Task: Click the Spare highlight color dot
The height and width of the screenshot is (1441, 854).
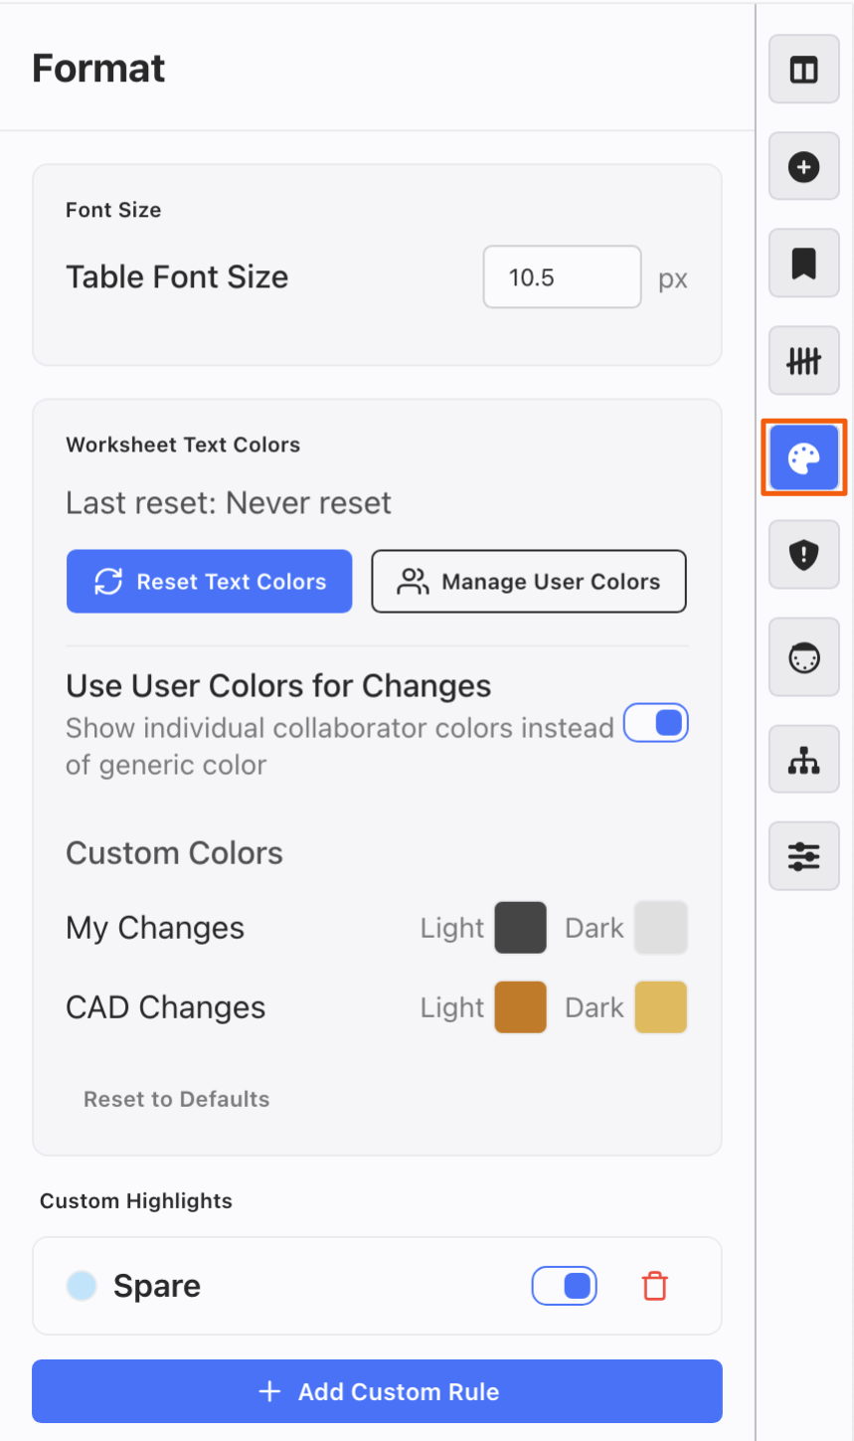Action: click(x=82, y=1286)
